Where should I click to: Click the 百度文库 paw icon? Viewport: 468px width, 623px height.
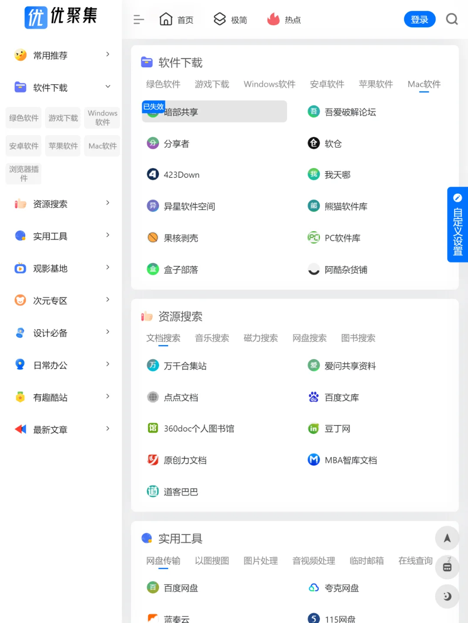pyautogui.click(x=314, y=397)
